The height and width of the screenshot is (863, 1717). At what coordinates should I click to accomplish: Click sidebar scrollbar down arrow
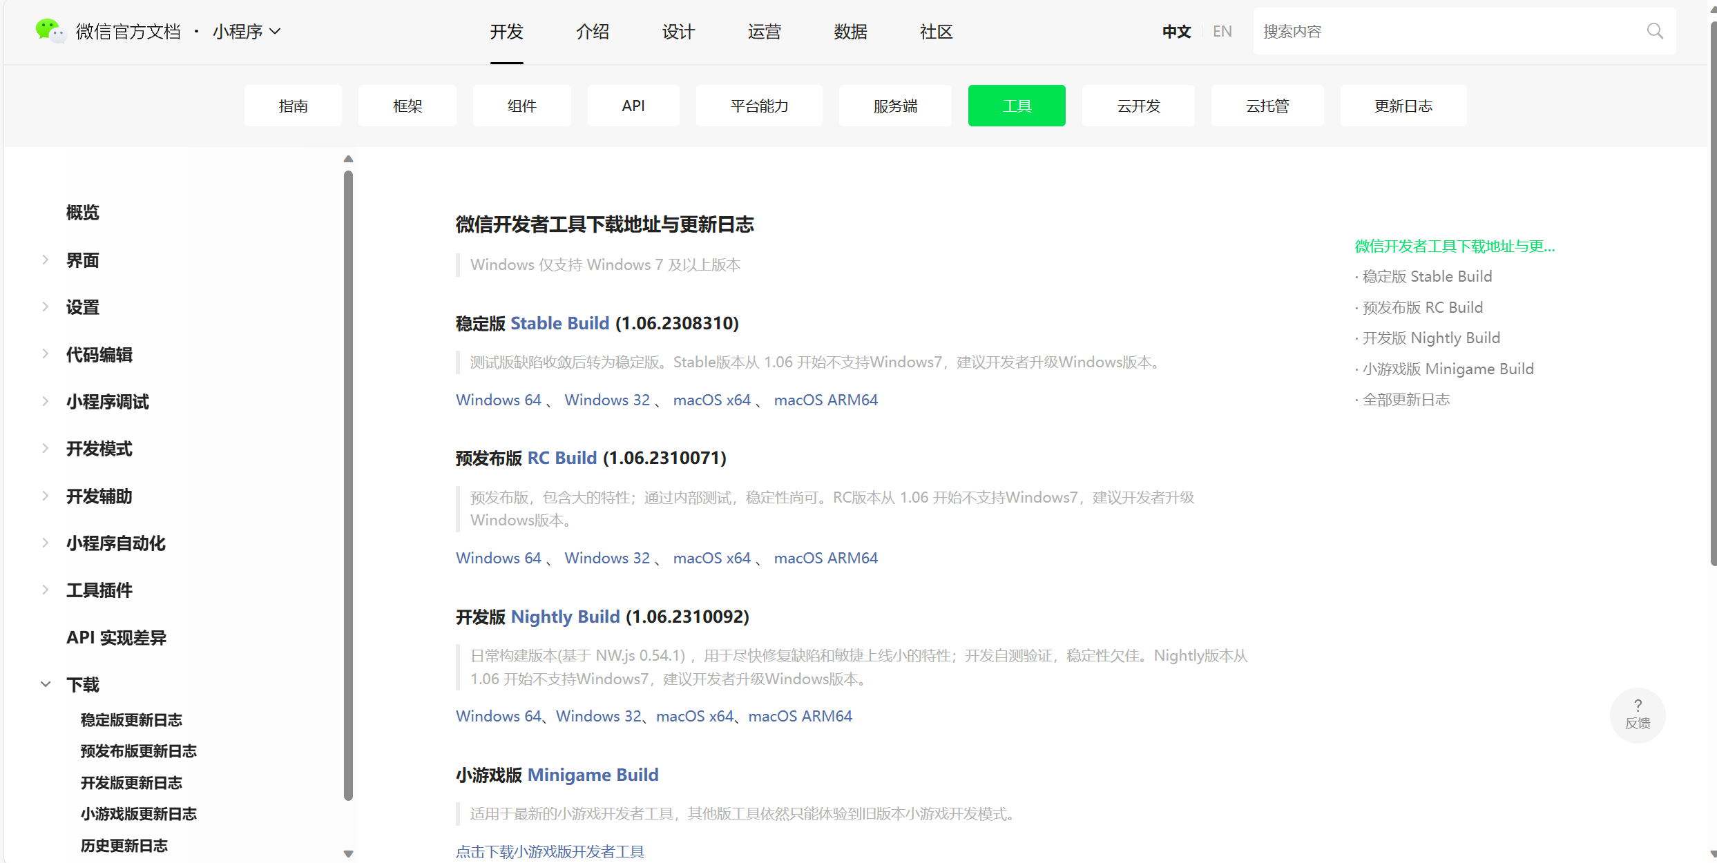[x=348, y=854]
